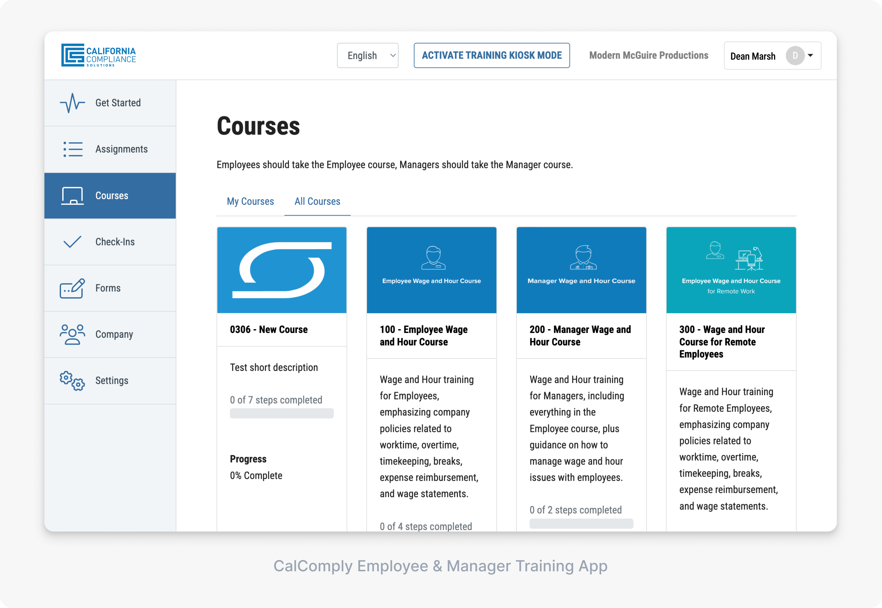Expand the Dean Marsh user menu arrow
This screenshot has height=608, width=882.
pyautogui.click(x=811, y=56)
